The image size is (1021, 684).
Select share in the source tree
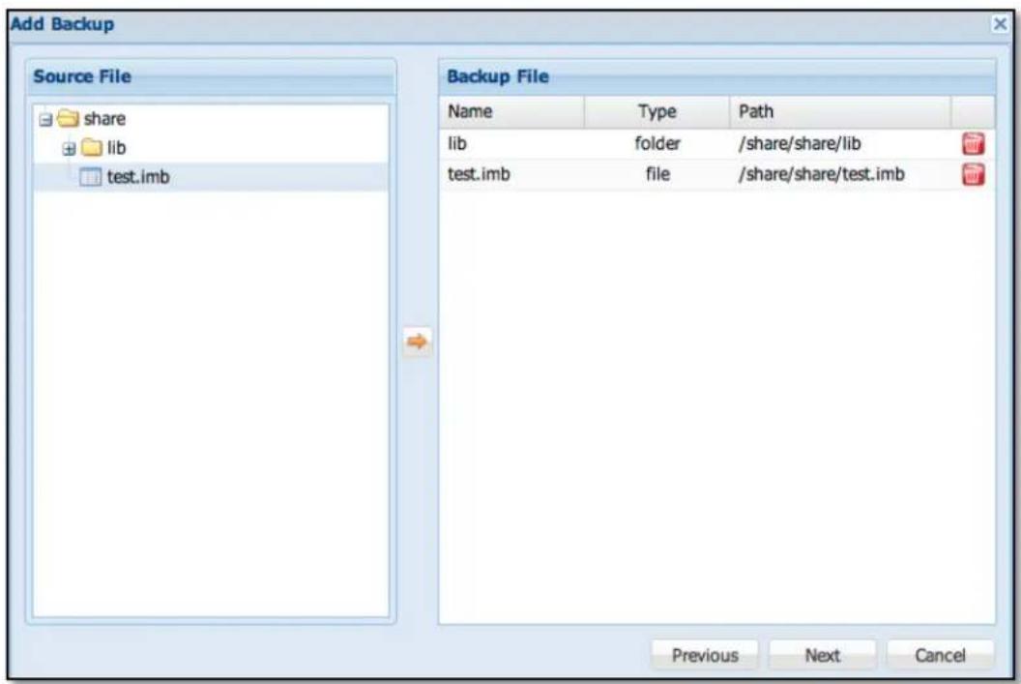(104, 119)
